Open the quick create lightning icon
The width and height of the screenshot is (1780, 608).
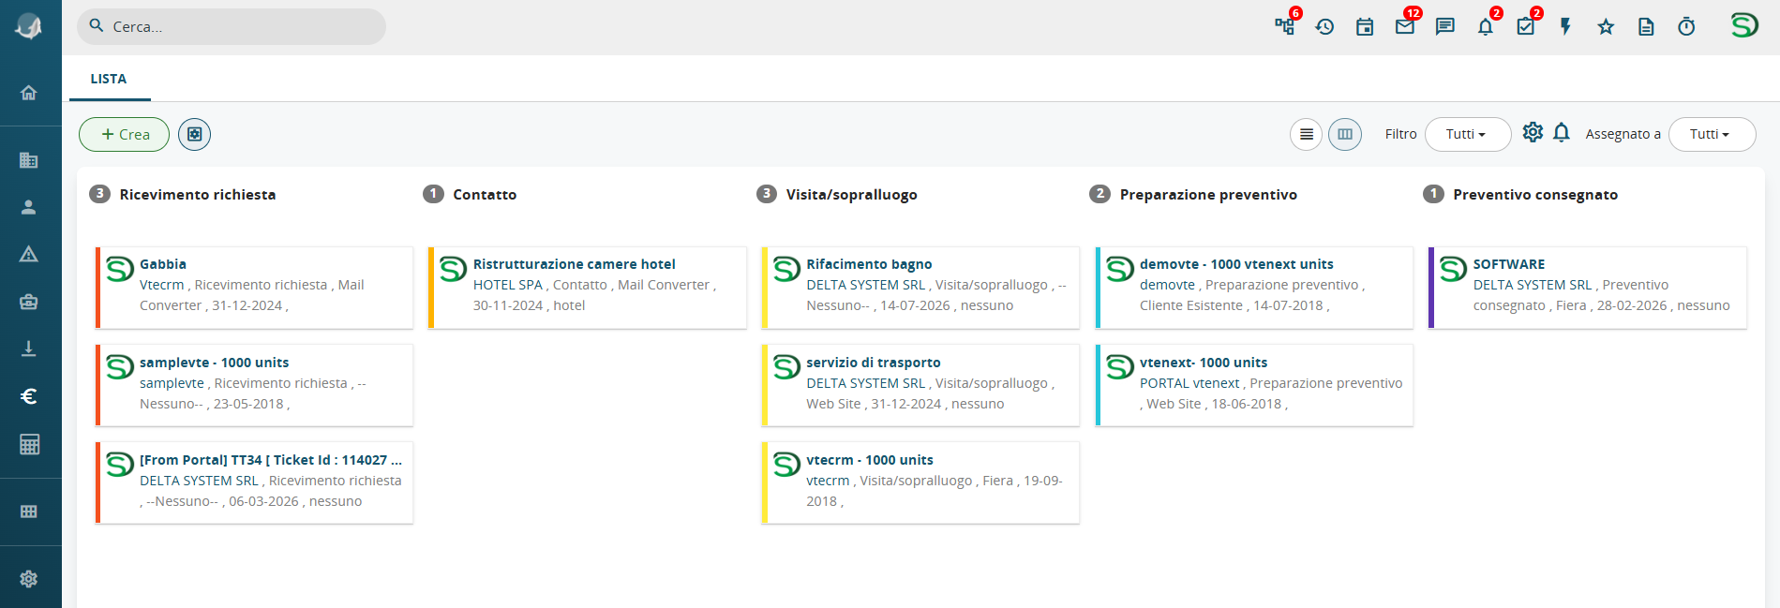[1565, 27]
